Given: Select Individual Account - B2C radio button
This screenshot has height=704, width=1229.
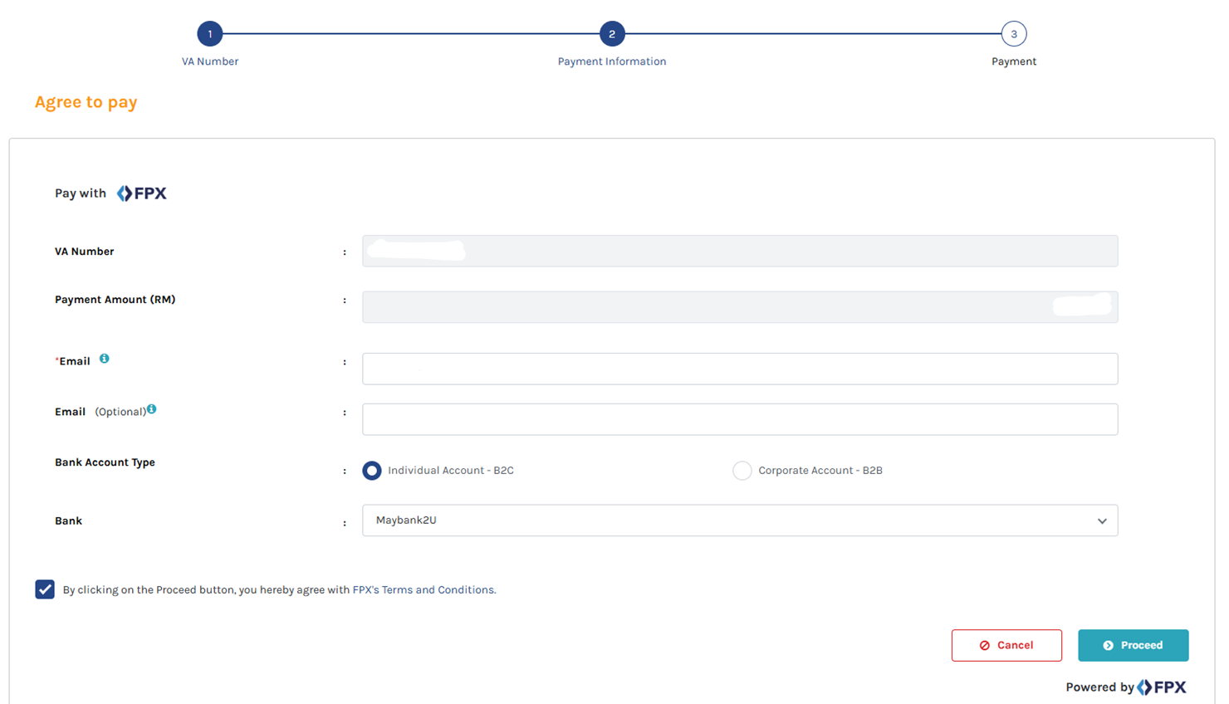Looking at the screenshot, I should (x=372, y=471).
